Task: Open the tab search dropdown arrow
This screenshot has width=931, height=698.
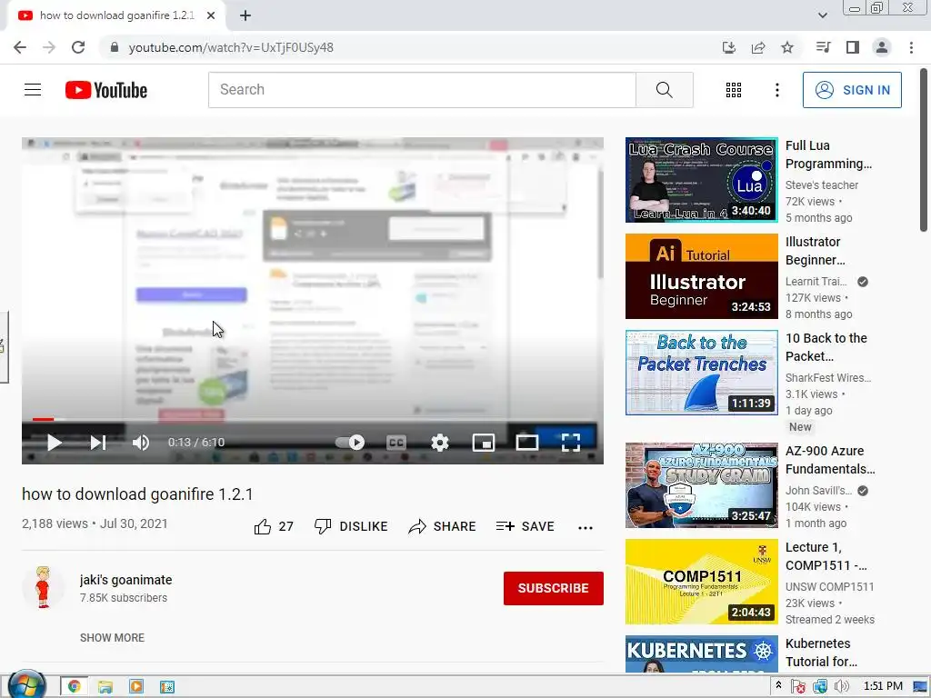Action: [822, 15]
